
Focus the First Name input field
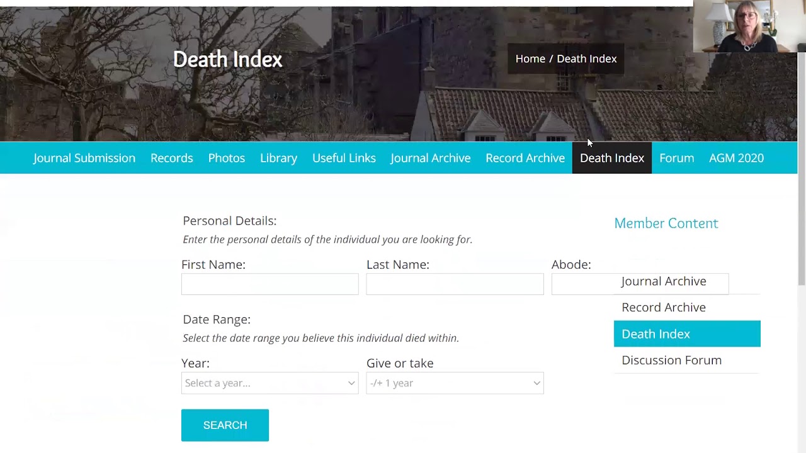tap(270, 284)
